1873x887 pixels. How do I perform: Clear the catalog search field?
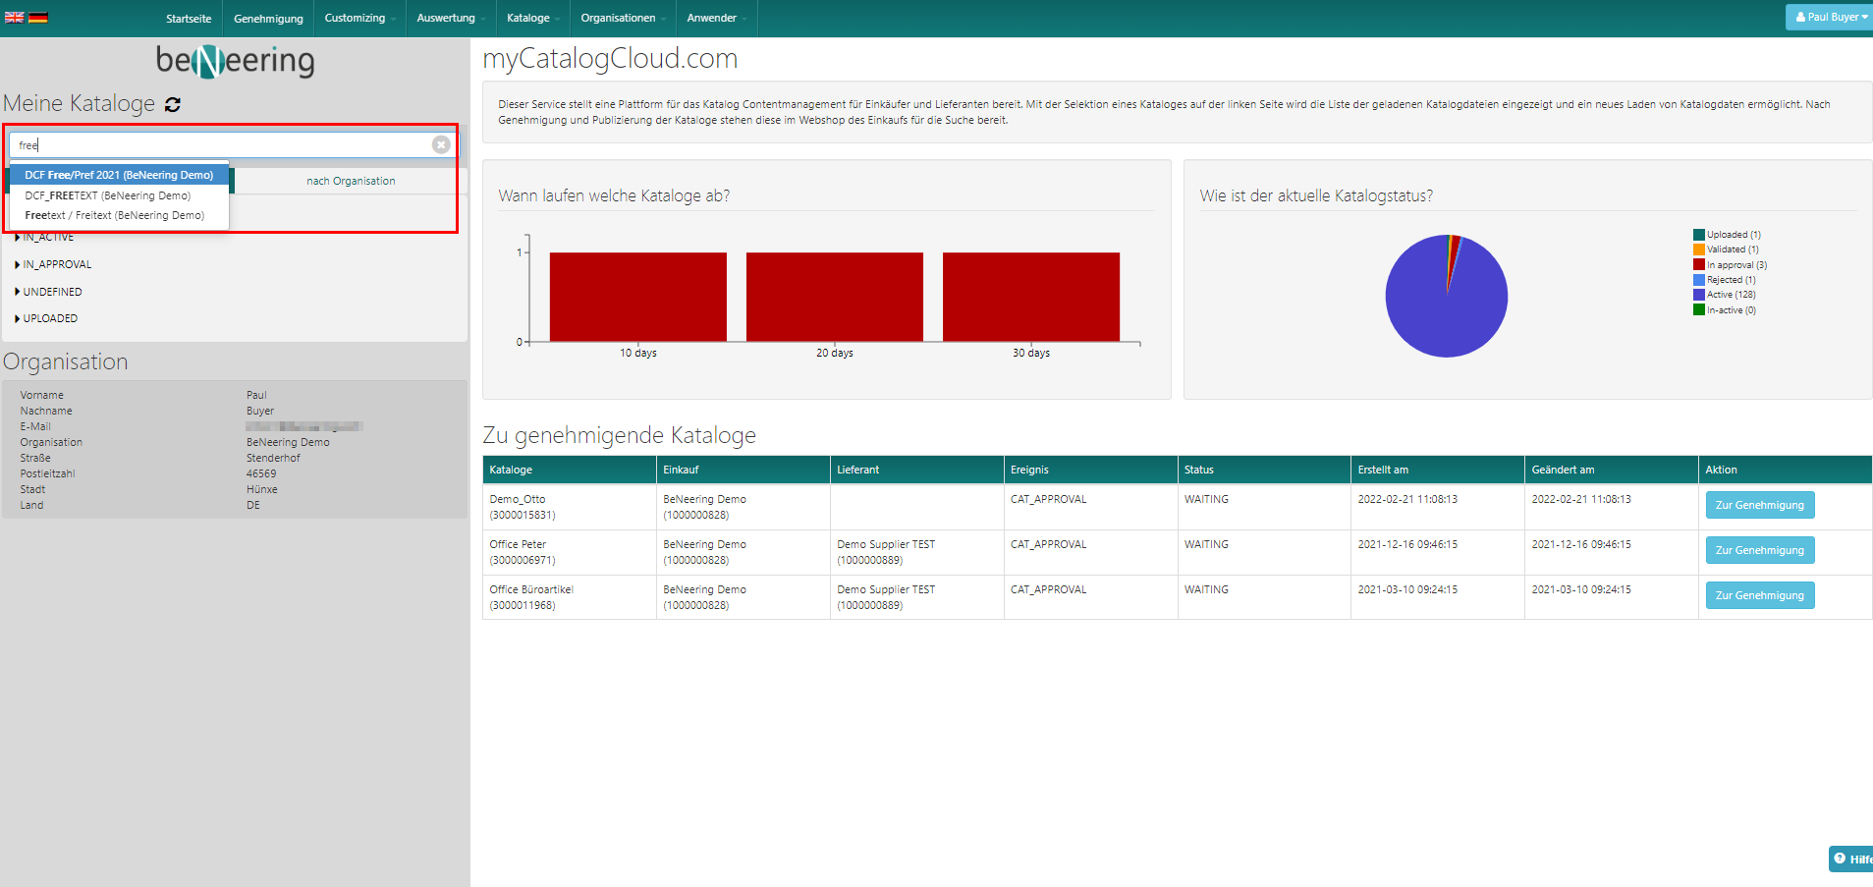[x=441, y=145]
